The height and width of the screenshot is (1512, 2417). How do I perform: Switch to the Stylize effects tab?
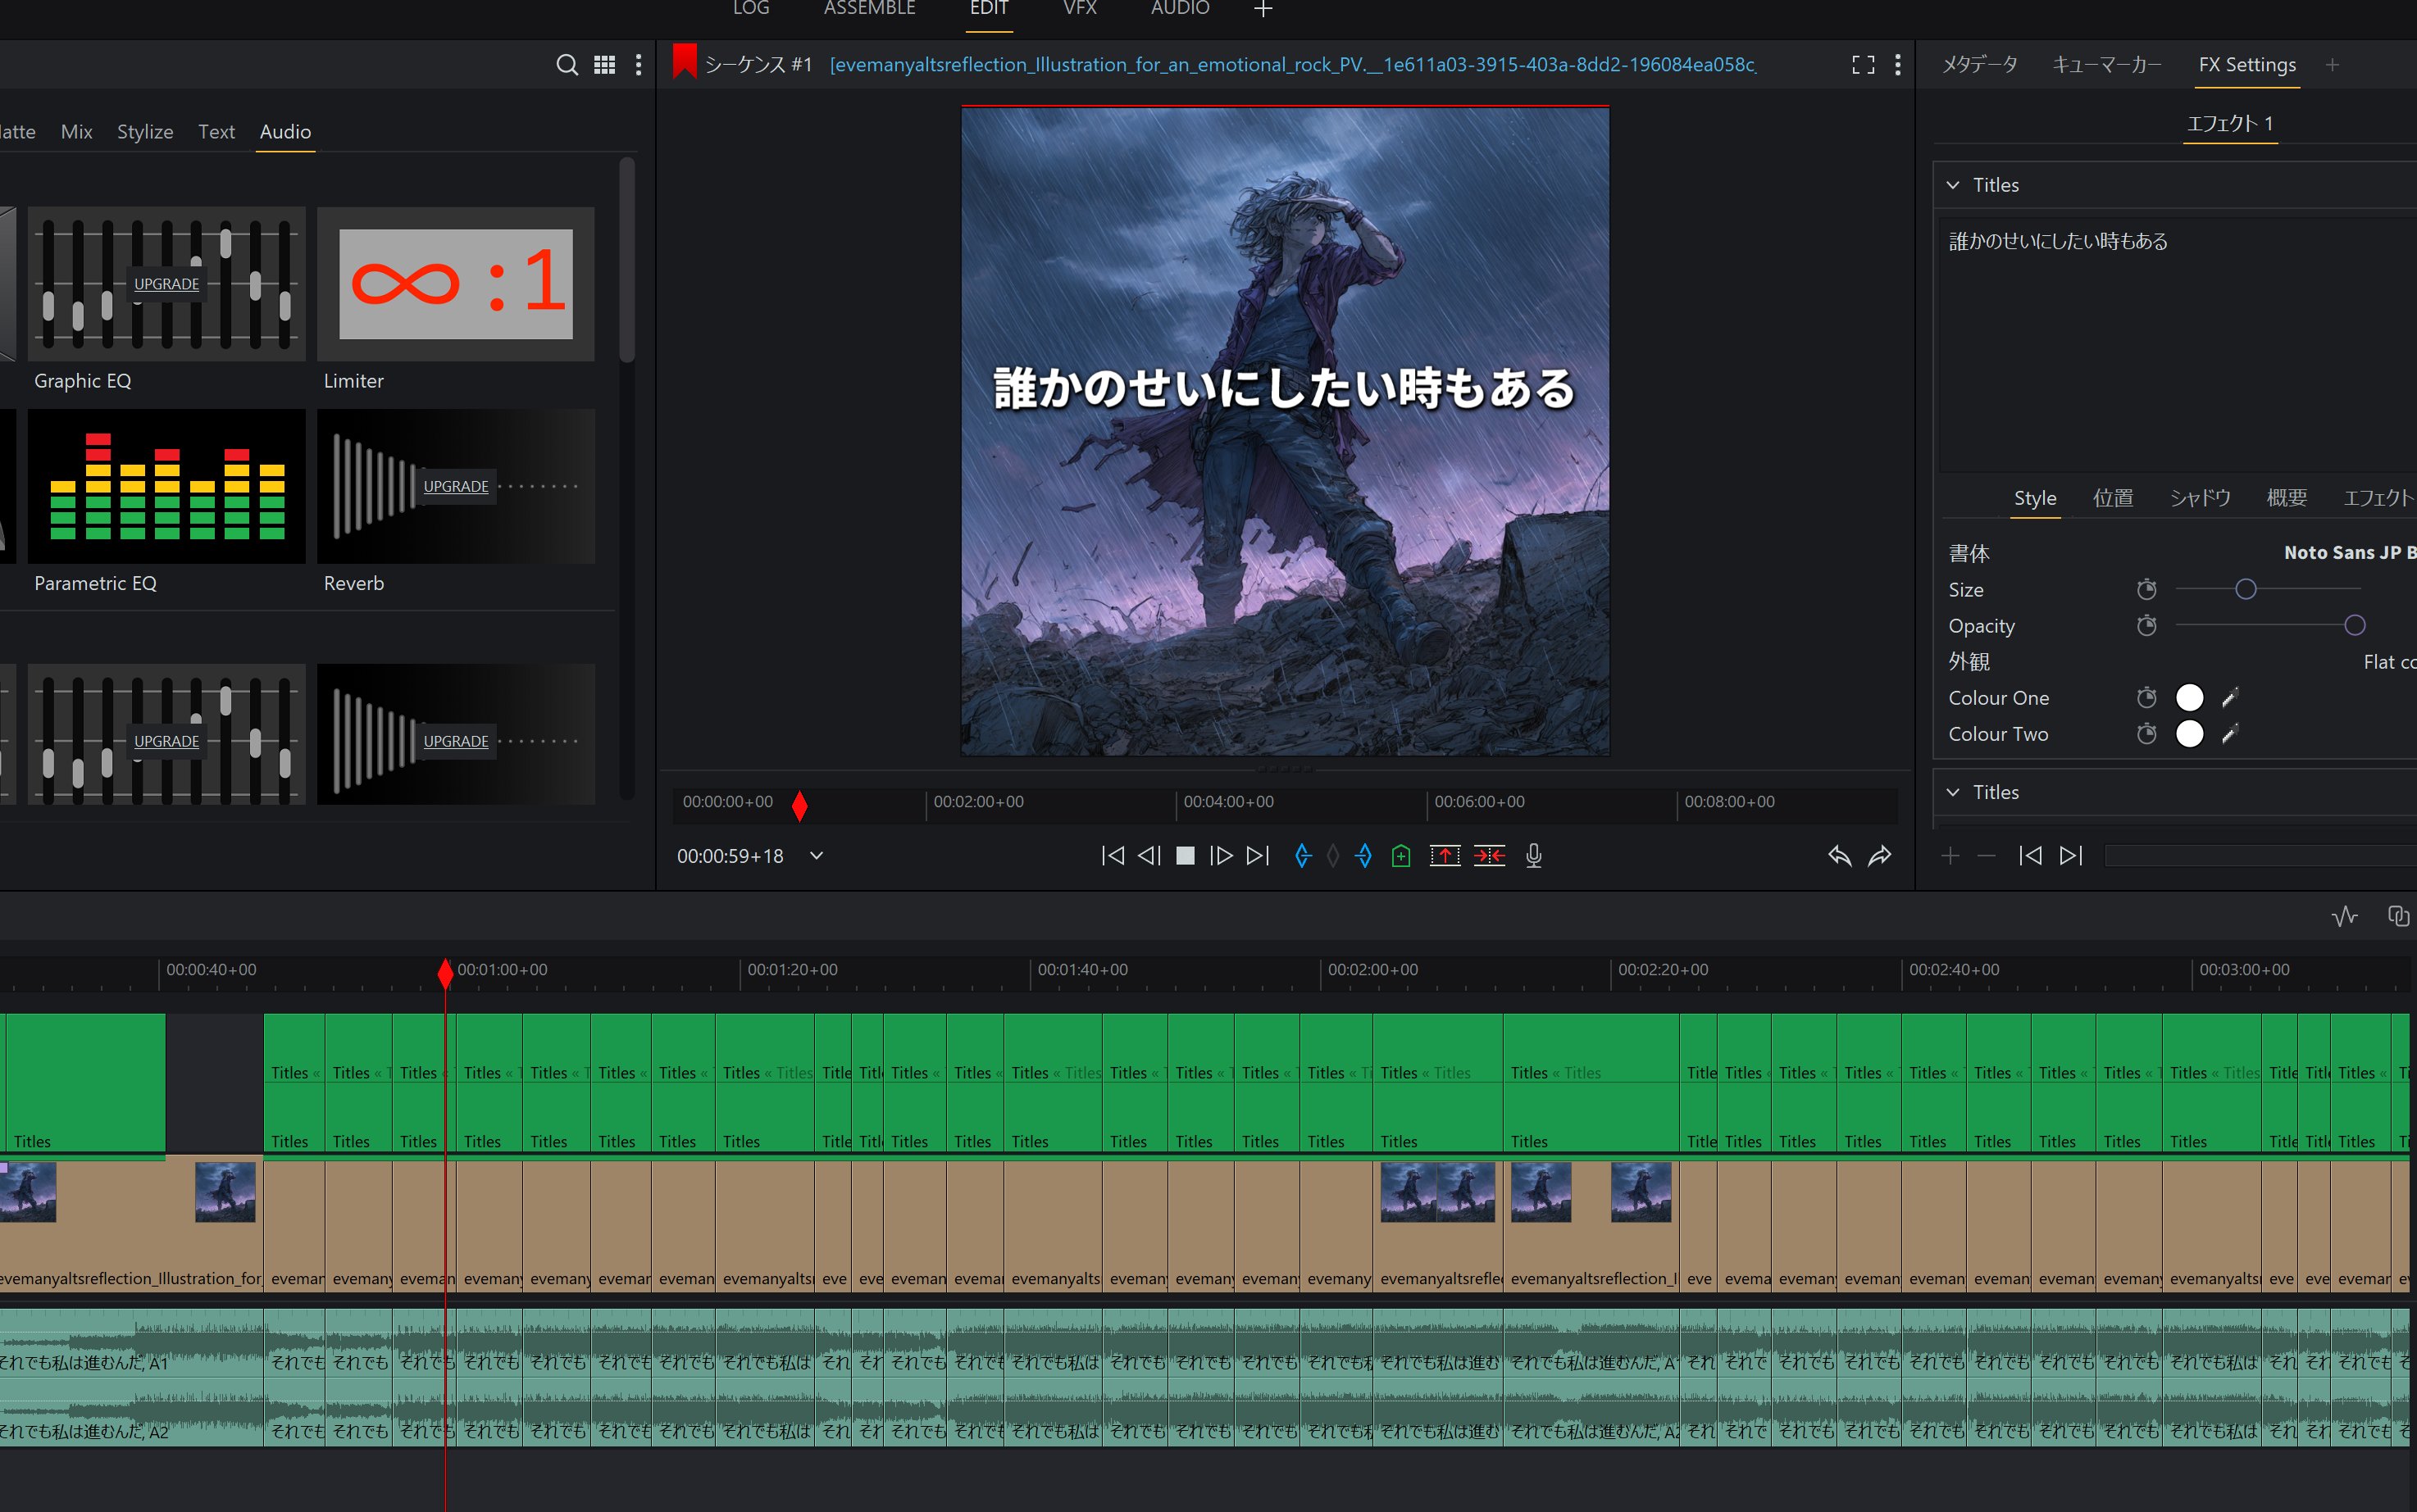pos(144,132)
